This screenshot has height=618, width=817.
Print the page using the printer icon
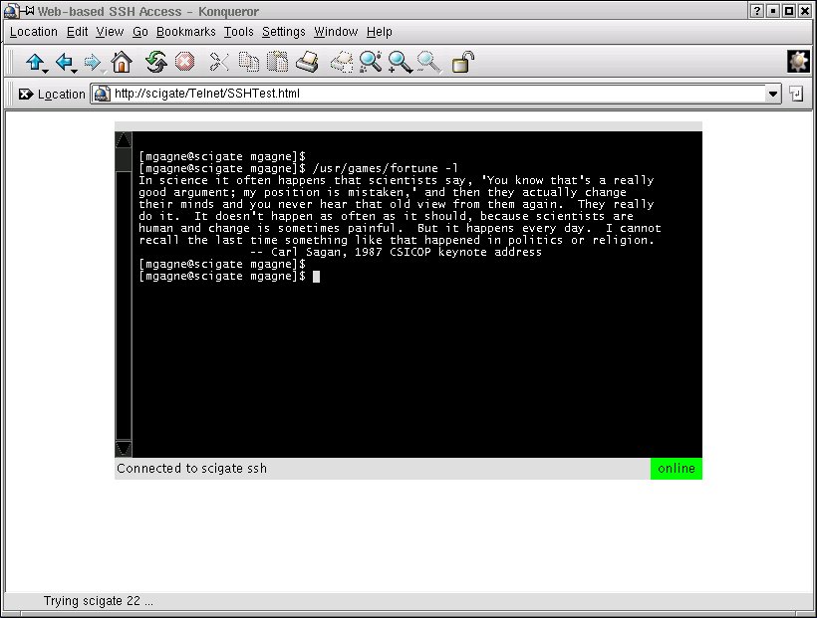click(307, 63)
